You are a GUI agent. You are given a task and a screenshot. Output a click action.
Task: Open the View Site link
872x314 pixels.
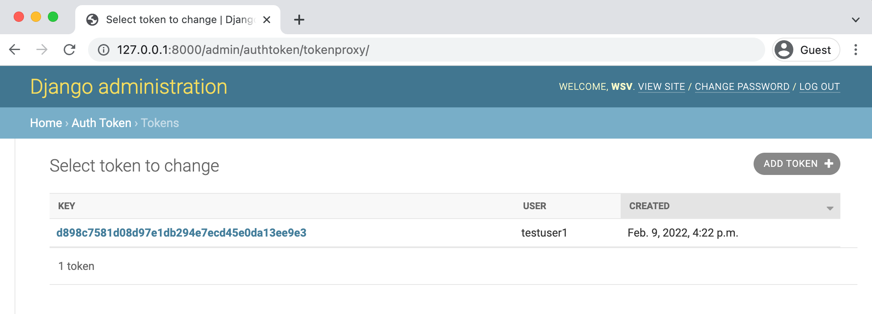point(661,86)
